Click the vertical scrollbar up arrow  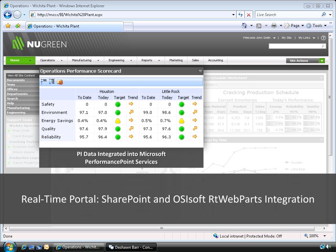(x=330, y=35)
